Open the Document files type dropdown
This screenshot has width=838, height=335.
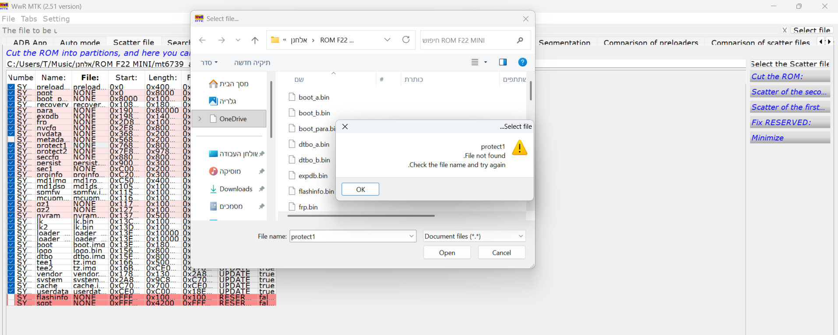521,236
